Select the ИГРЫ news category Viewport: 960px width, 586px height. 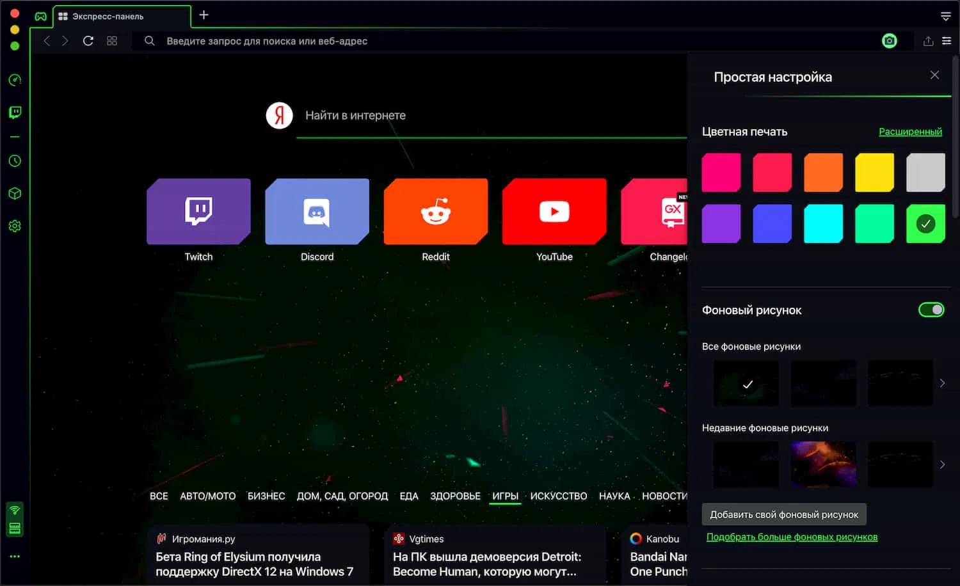tap(505, 496)
